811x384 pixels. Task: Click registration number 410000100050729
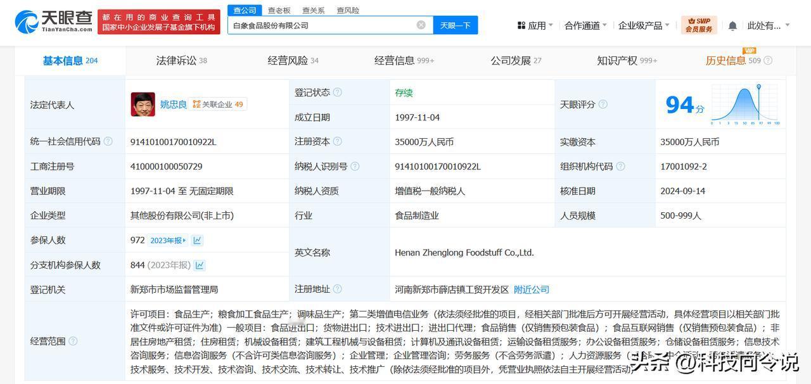(166, 167)
